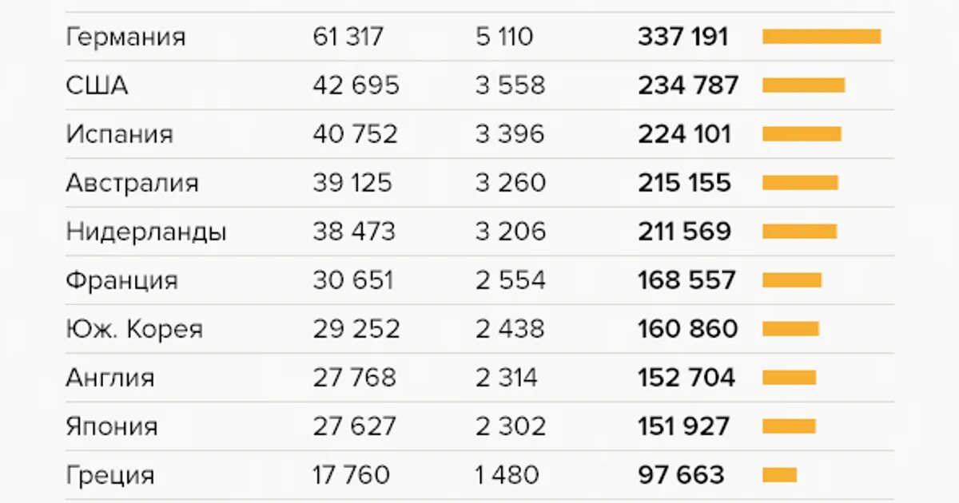Select the Греция country name
This screenshot has height=503, width=959.
(x=110, y=475)
